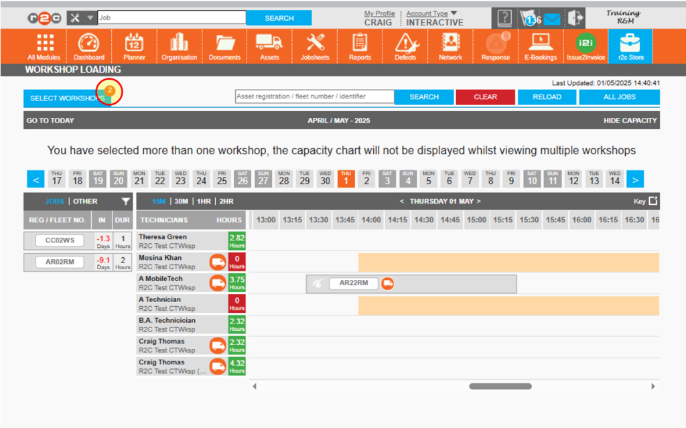
Task: Open the Defects module
Action: [x=405, y=46]
